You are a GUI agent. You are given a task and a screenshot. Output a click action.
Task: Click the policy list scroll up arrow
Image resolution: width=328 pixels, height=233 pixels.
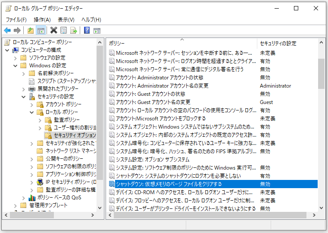(x=321, y=42)
